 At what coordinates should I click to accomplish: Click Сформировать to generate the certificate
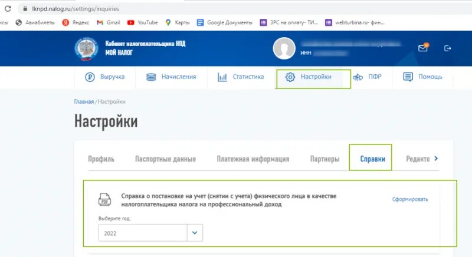(x=410, y=199)
